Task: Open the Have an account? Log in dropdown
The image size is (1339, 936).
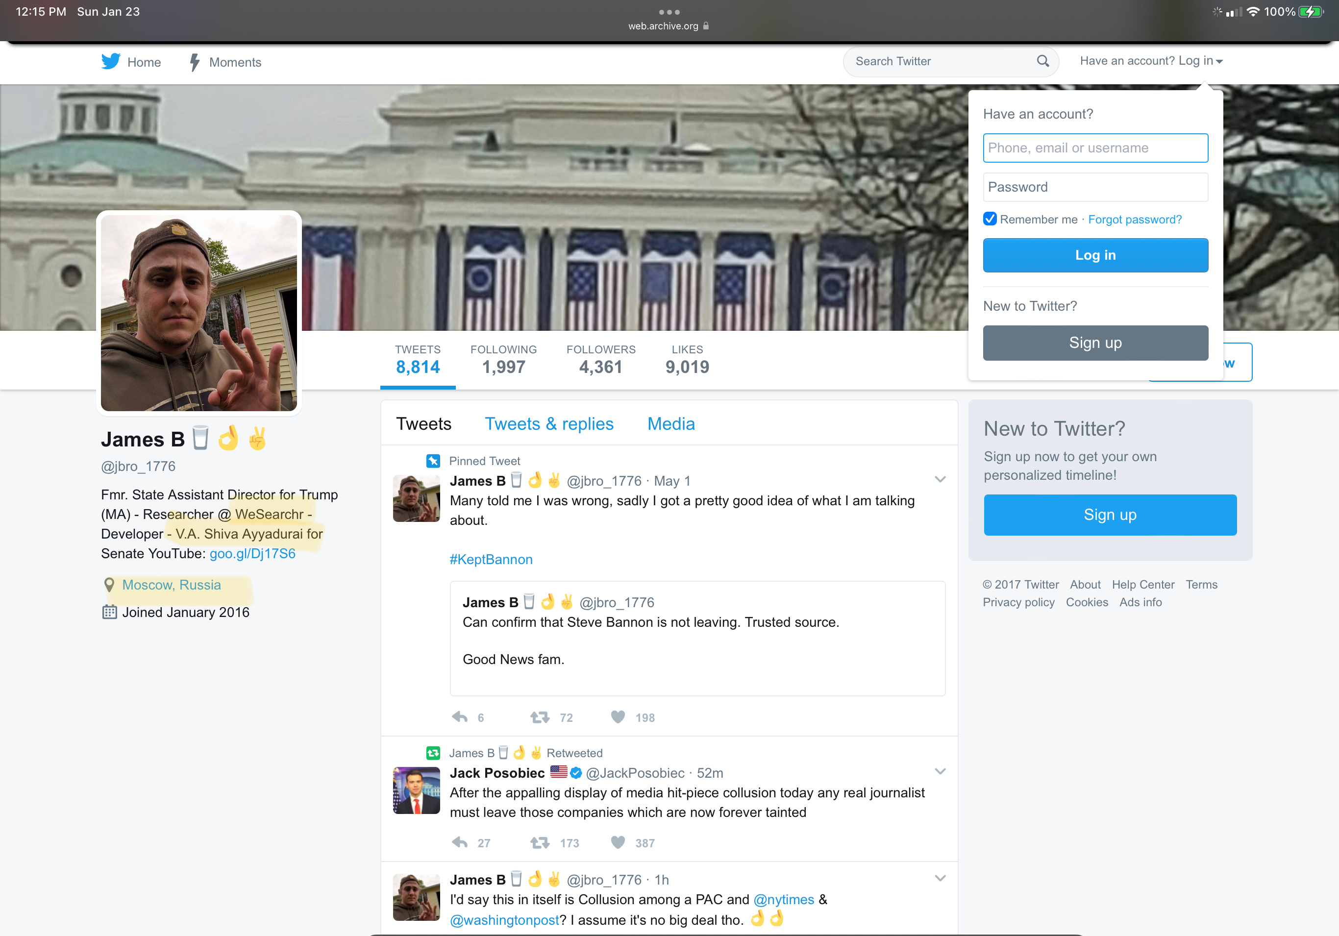Action: [x=1151, y=61]
